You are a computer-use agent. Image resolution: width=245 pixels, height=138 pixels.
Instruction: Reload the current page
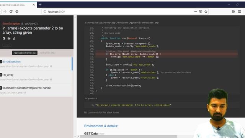tap(11, 11)
